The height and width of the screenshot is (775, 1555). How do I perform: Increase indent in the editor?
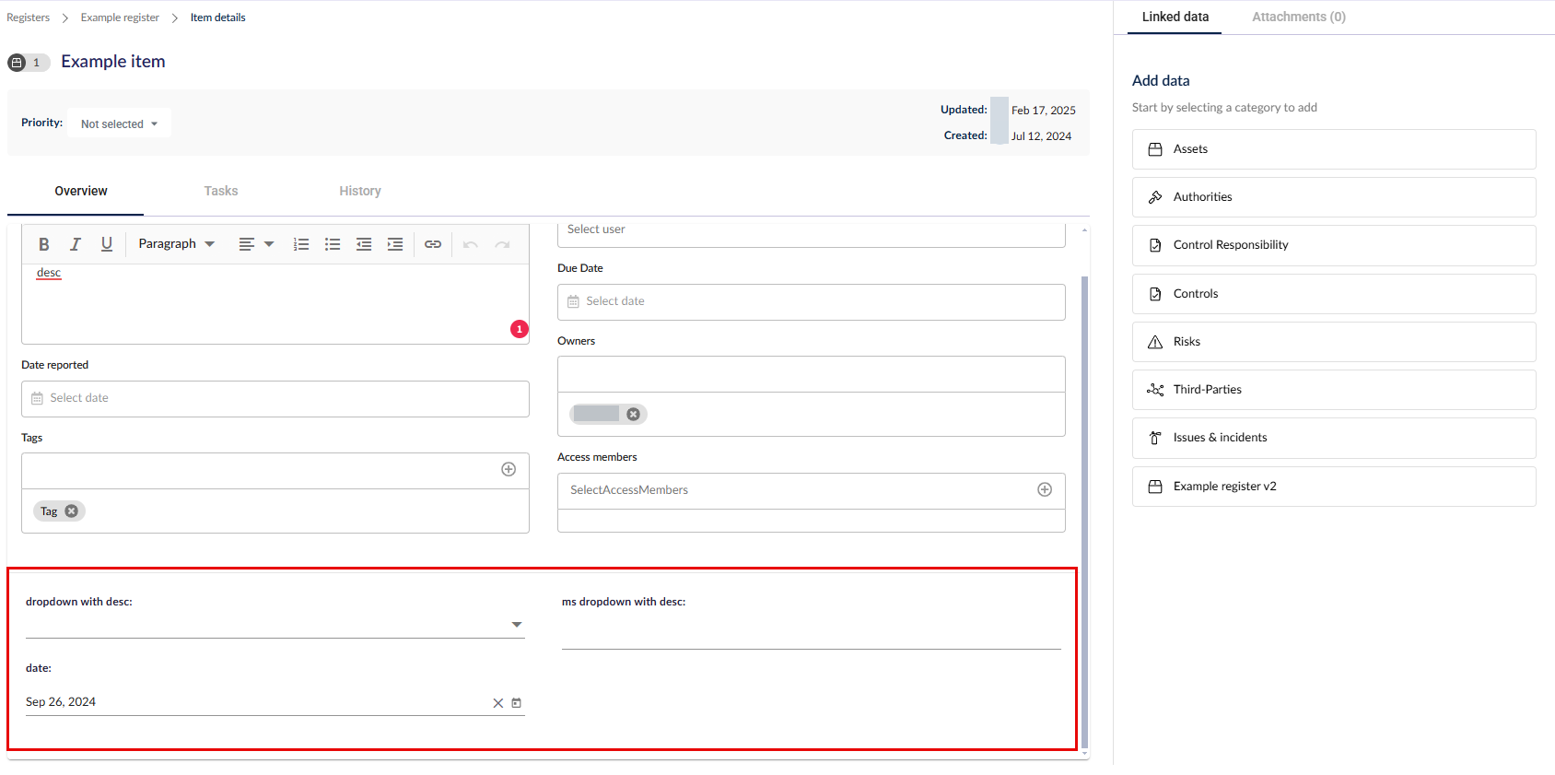click(395, 244)
